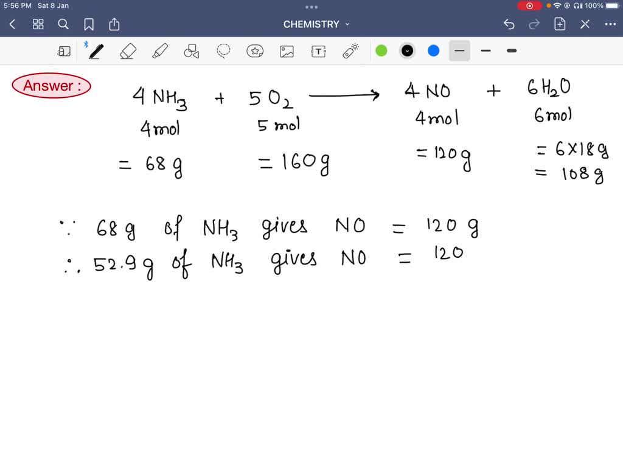Select the medium stroke thickness
The height and width of the screenshot is (467, 623).
click(x=486, y=51)
